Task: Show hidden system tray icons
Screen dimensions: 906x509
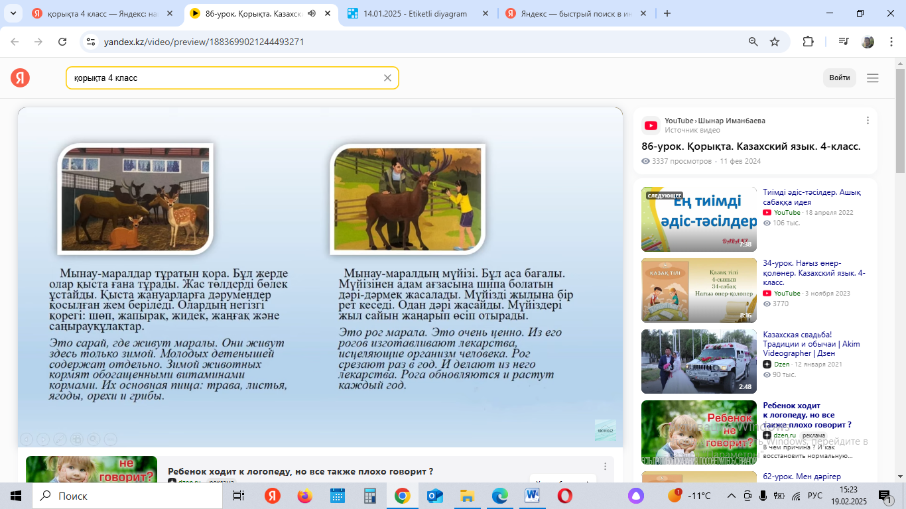Action: tap(732, 496)
